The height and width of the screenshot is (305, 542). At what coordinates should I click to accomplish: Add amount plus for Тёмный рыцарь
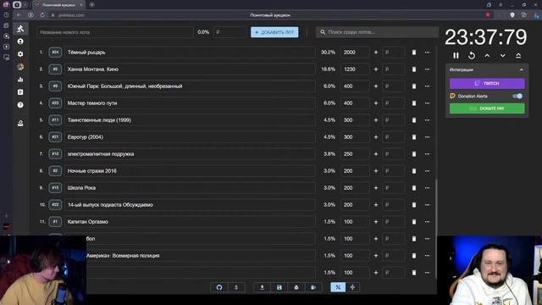pyautogui.click(x=376, y=53)
